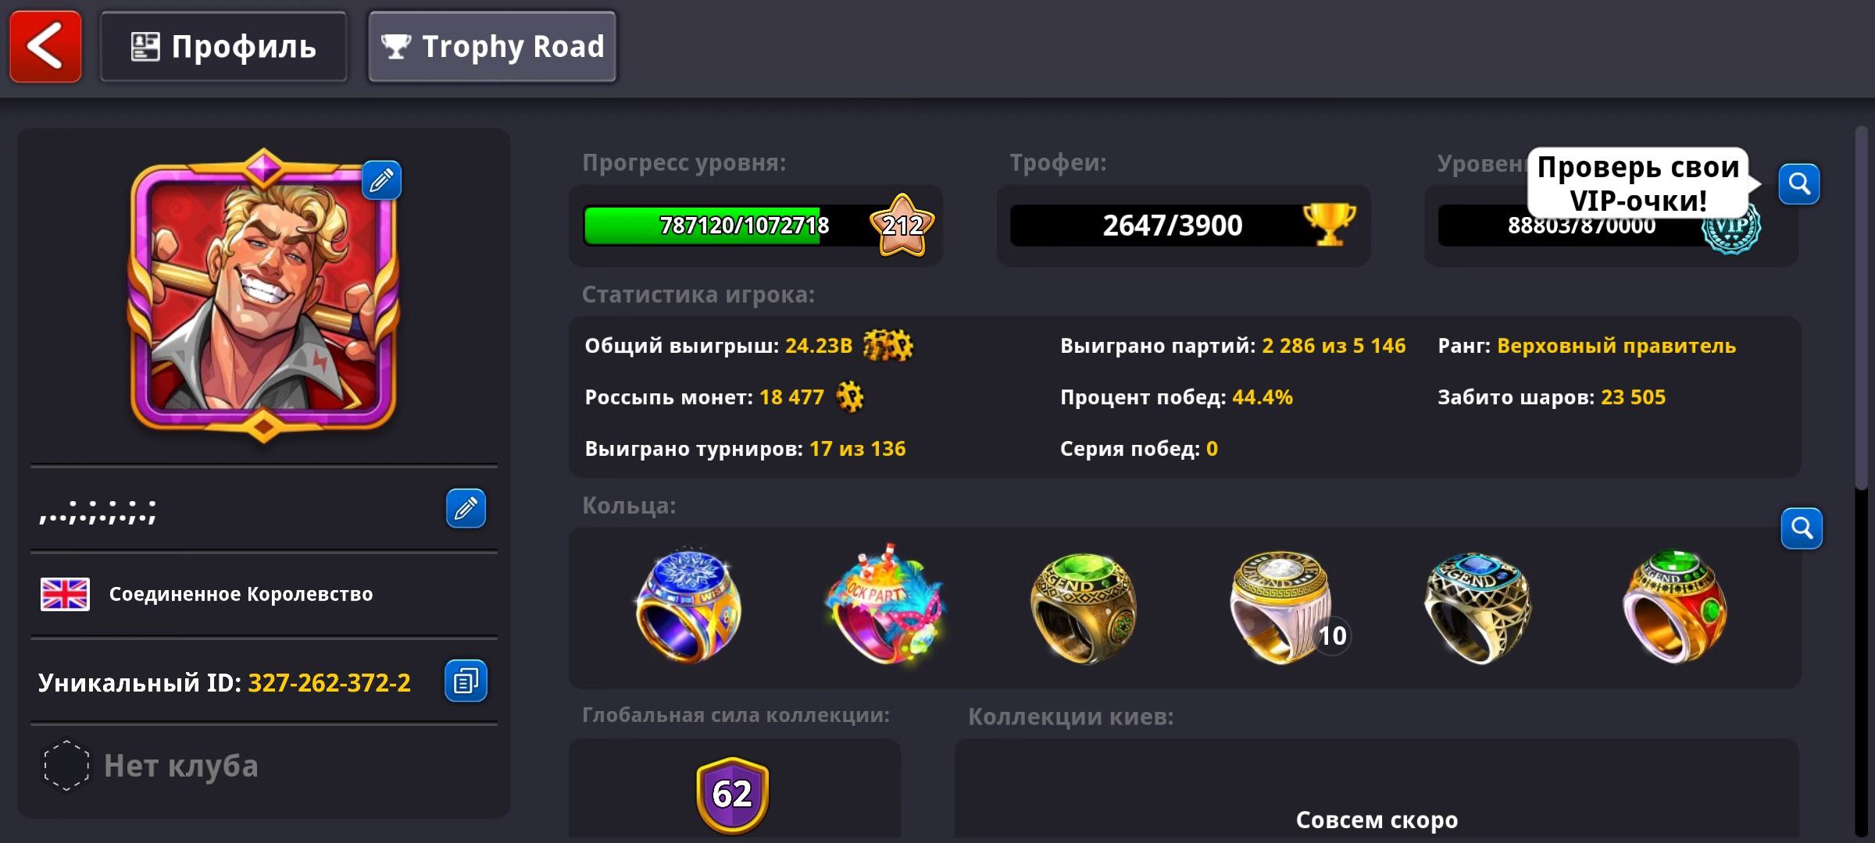Edit the player nickname with the pencil
Image resolution: width=1875 pixels, height=843 pixels.
pos(466,509)
